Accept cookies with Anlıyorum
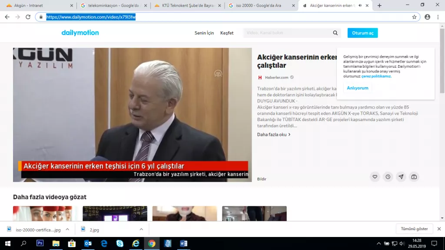Image resolution: width=445 pixels, height=250 pixels. click(x=357, y=88)
